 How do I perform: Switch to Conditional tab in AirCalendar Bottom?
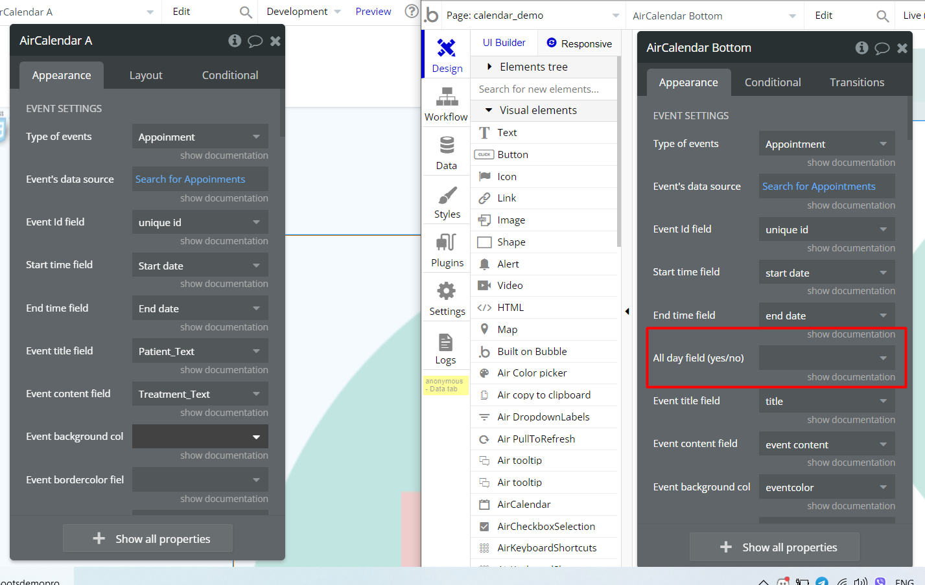coord(773,82)
